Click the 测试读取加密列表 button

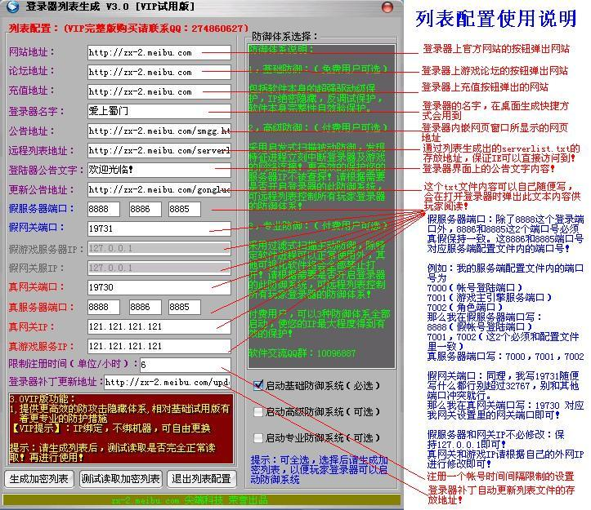121,479
